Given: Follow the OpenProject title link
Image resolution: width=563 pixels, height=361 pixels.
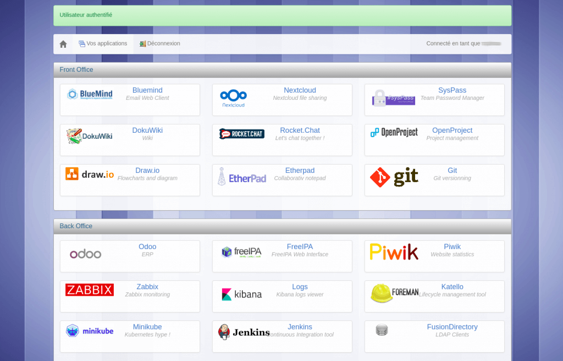Looking at the screenshot, I should [x=452, y=131].
